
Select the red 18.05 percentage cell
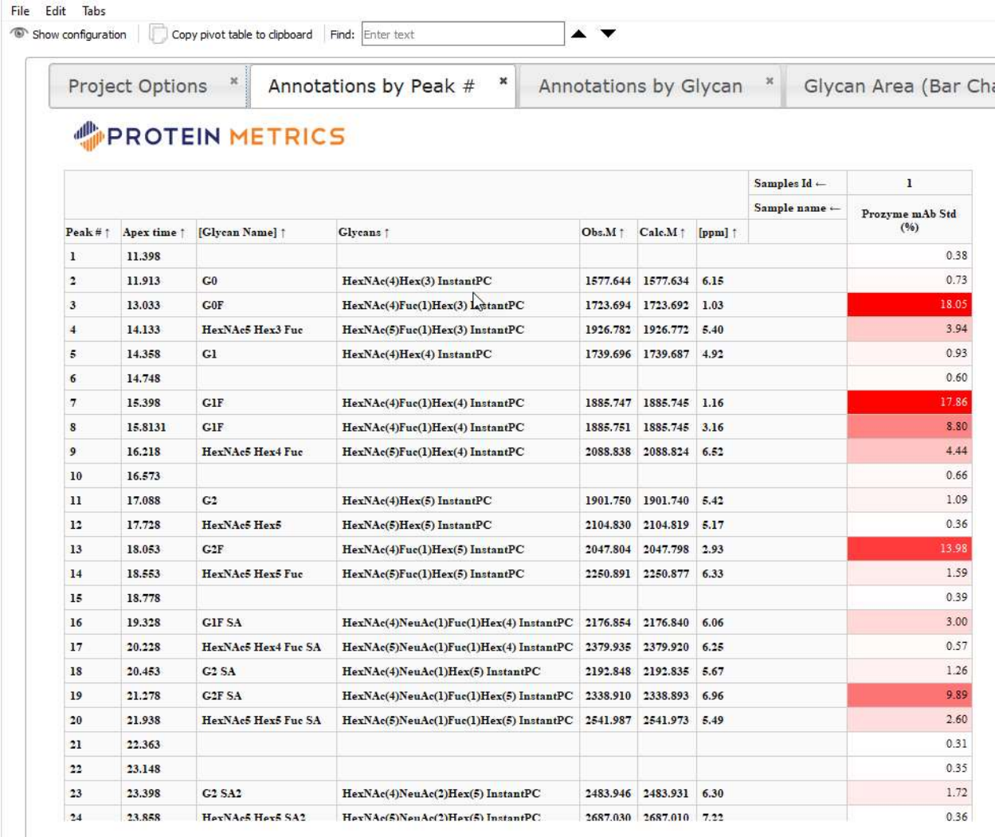[x=909, y=304]
